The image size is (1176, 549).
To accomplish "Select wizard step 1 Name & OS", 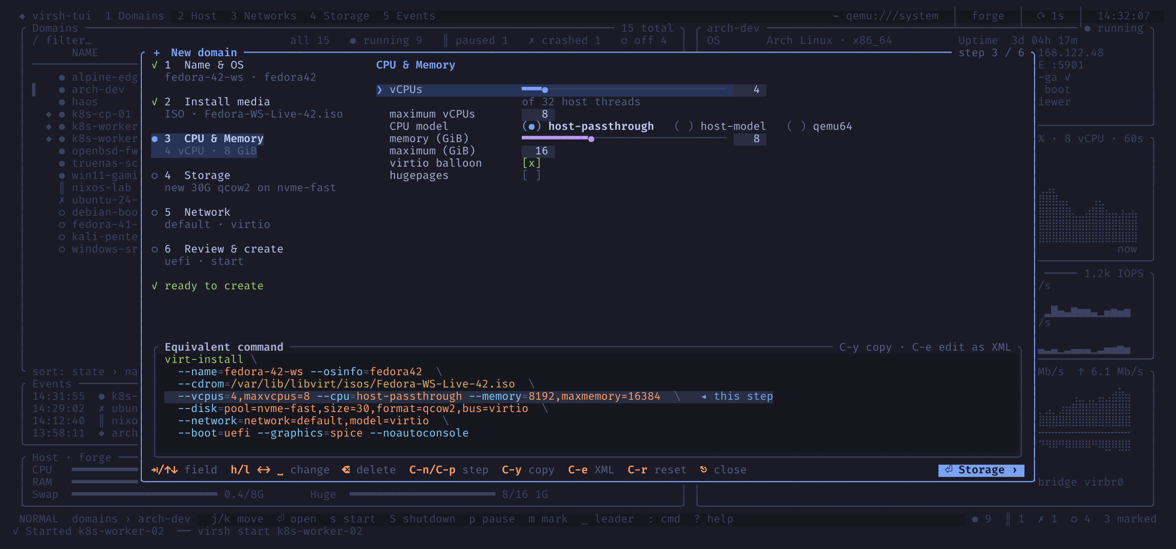I will (x=204, y=65).
